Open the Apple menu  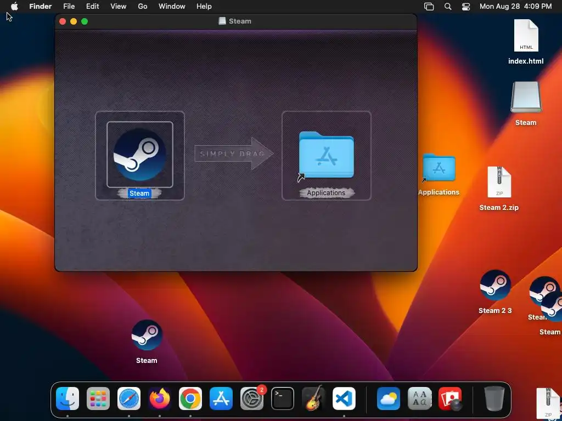click(x=14, y=7)
